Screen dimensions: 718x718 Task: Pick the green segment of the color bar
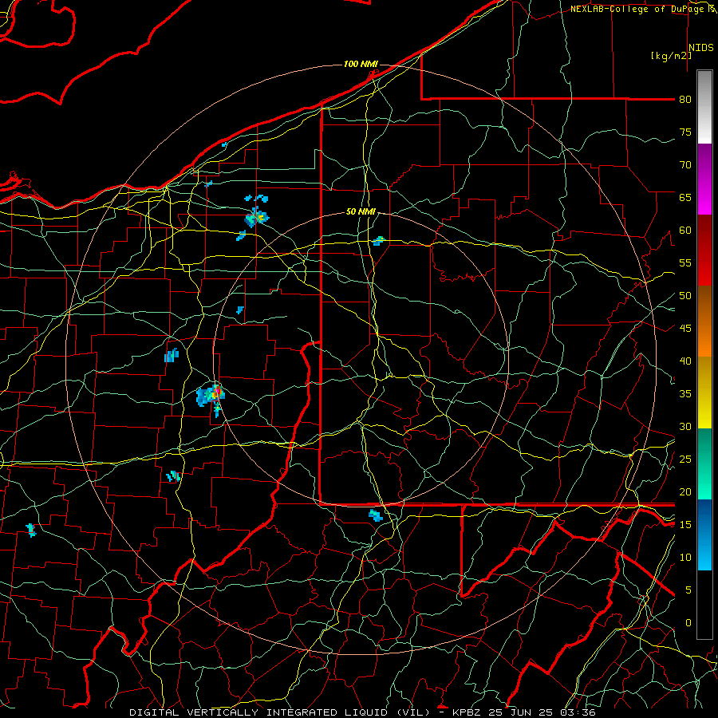(x=704, y=464)
